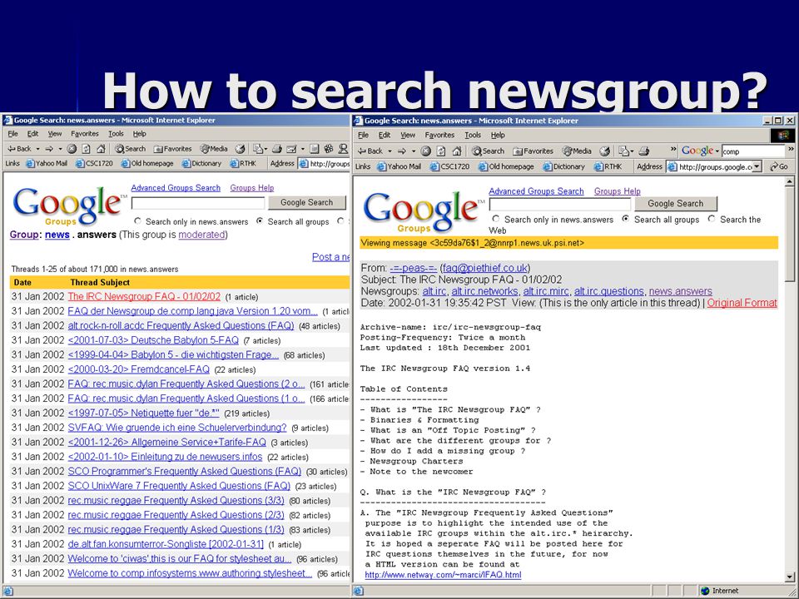This screenshot has height=599, width=799.
Task: Expand address bar dropdown in right window
Action: click(757, 166)
